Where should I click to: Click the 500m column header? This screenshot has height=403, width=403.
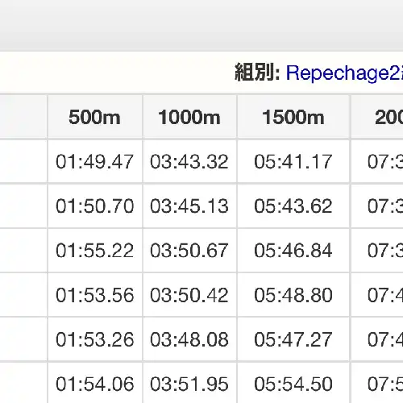tap(95, 117)
